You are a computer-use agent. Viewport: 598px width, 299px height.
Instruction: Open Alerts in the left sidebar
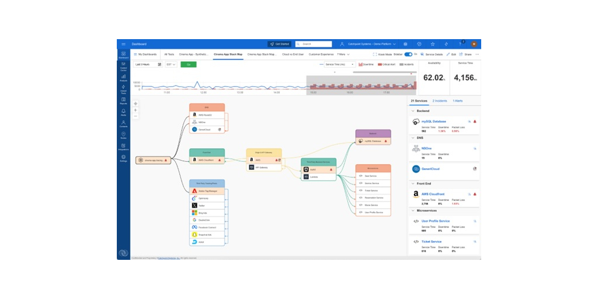click(x=123, y=112)
